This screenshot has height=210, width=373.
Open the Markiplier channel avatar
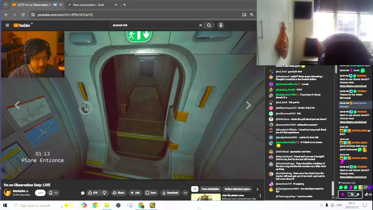[7, 192]
